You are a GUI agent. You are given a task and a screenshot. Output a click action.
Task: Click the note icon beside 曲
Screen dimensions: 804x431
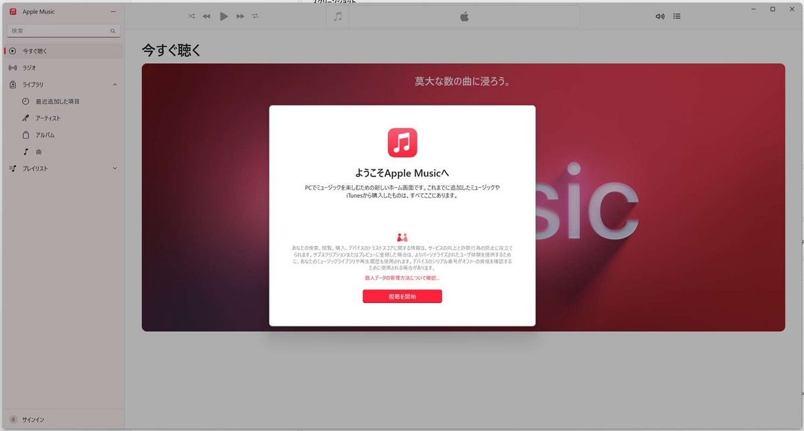pyautogui.click(x=25, y=151)
